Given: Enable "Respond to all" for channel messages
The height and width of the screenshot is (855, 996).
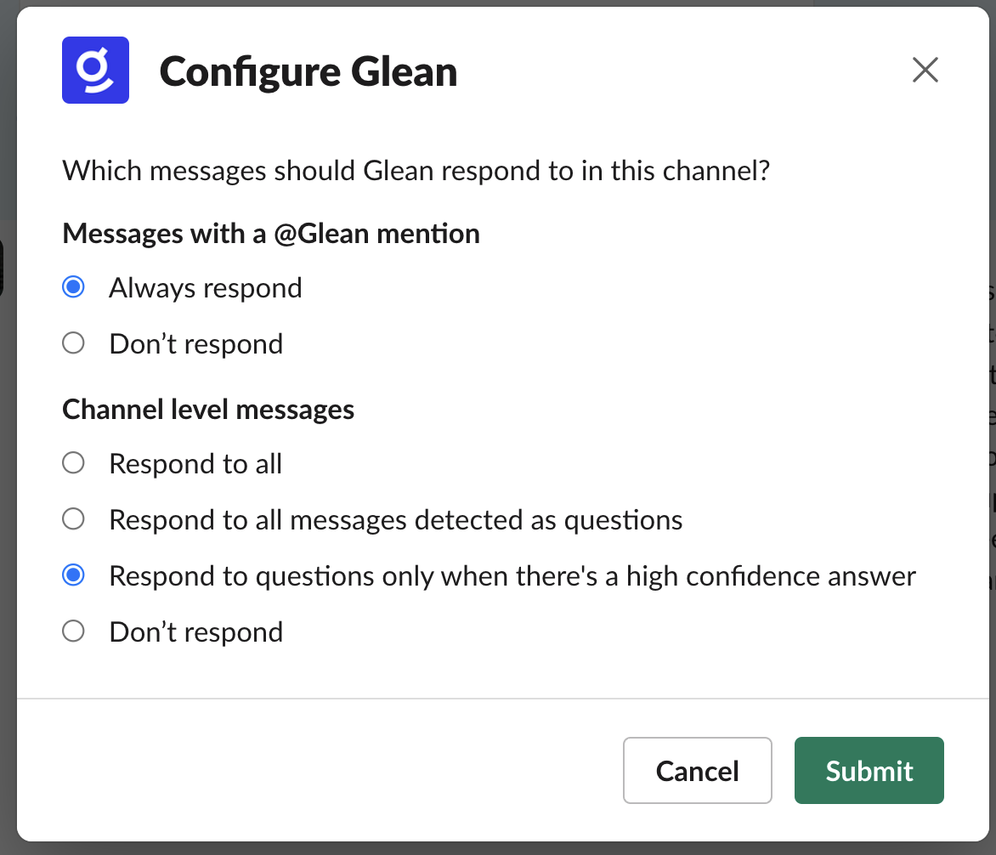Looking at the screenshot, I should 73,462.
